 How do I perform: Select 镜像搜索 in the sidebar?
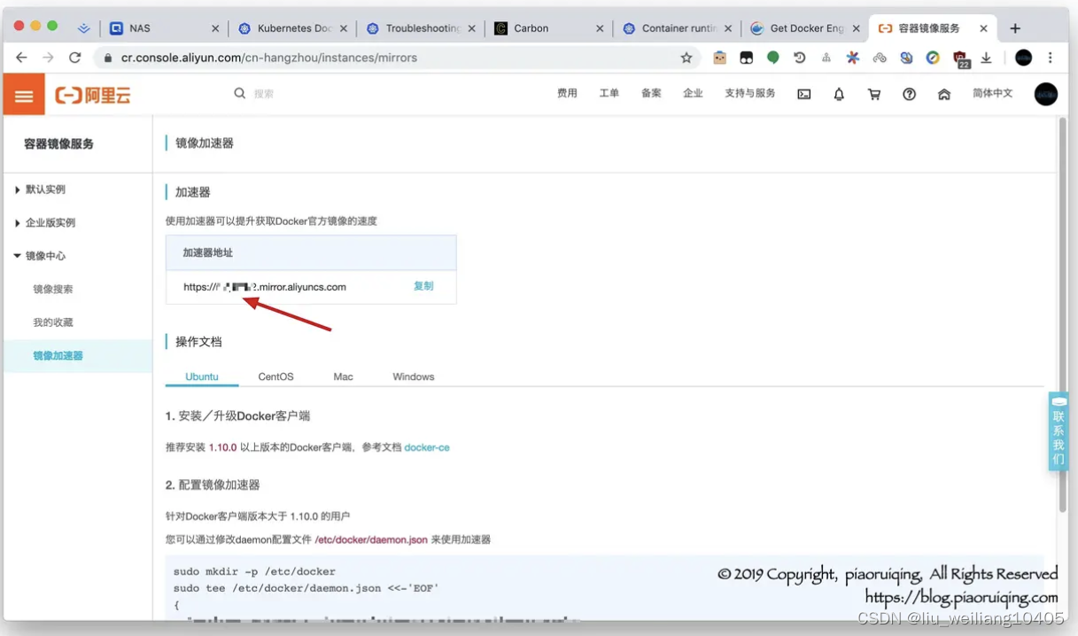click(x=53, y=289)
